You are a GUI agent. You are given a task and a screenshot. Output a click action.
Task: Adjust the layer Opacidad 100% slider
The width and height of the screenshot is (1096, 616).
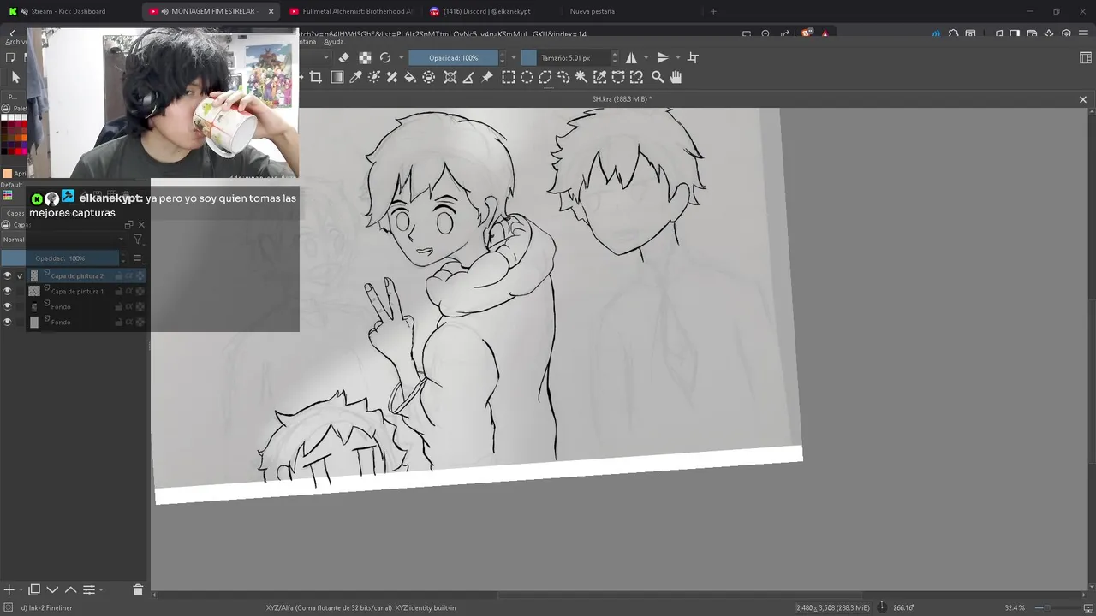click(59, 258)
